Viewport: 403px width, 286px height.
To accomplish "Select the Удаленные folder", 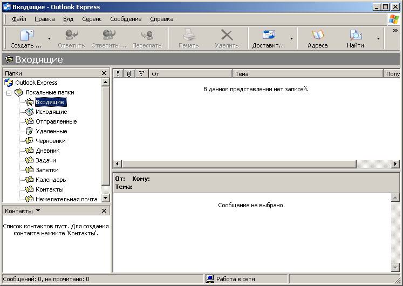I will [x=51, y=131].
